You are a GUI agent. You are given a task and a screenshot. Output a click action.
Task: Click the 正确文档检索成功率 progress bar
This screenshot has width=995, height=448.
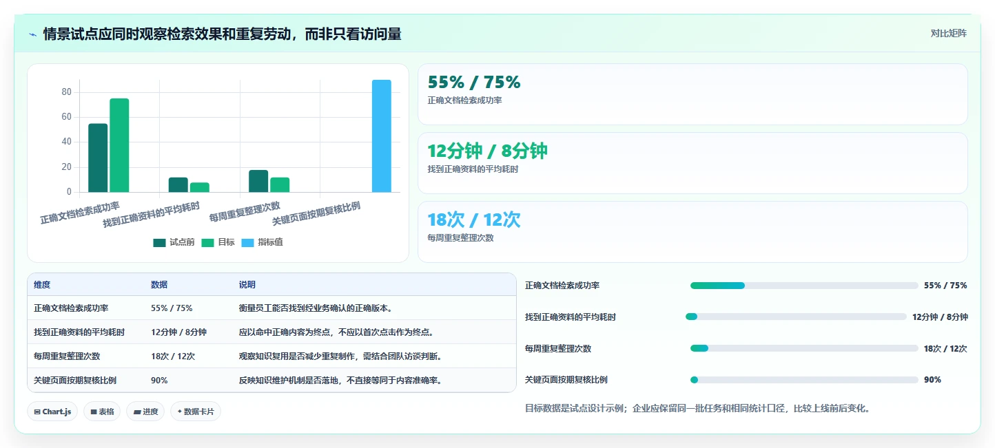(804, 286)
